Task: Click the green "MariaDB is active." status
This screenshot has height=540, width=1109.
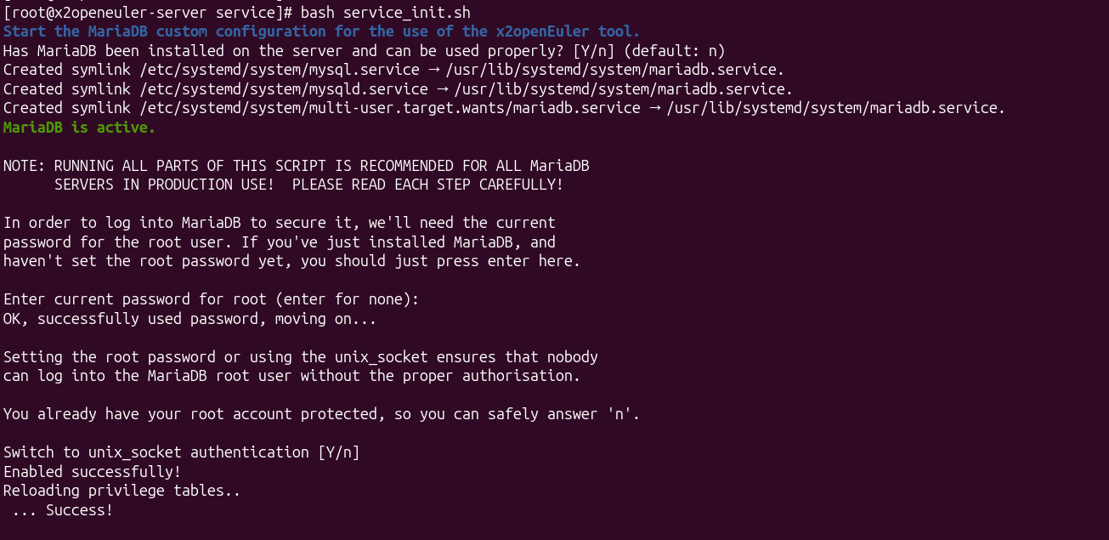Action: pos(79,128)
